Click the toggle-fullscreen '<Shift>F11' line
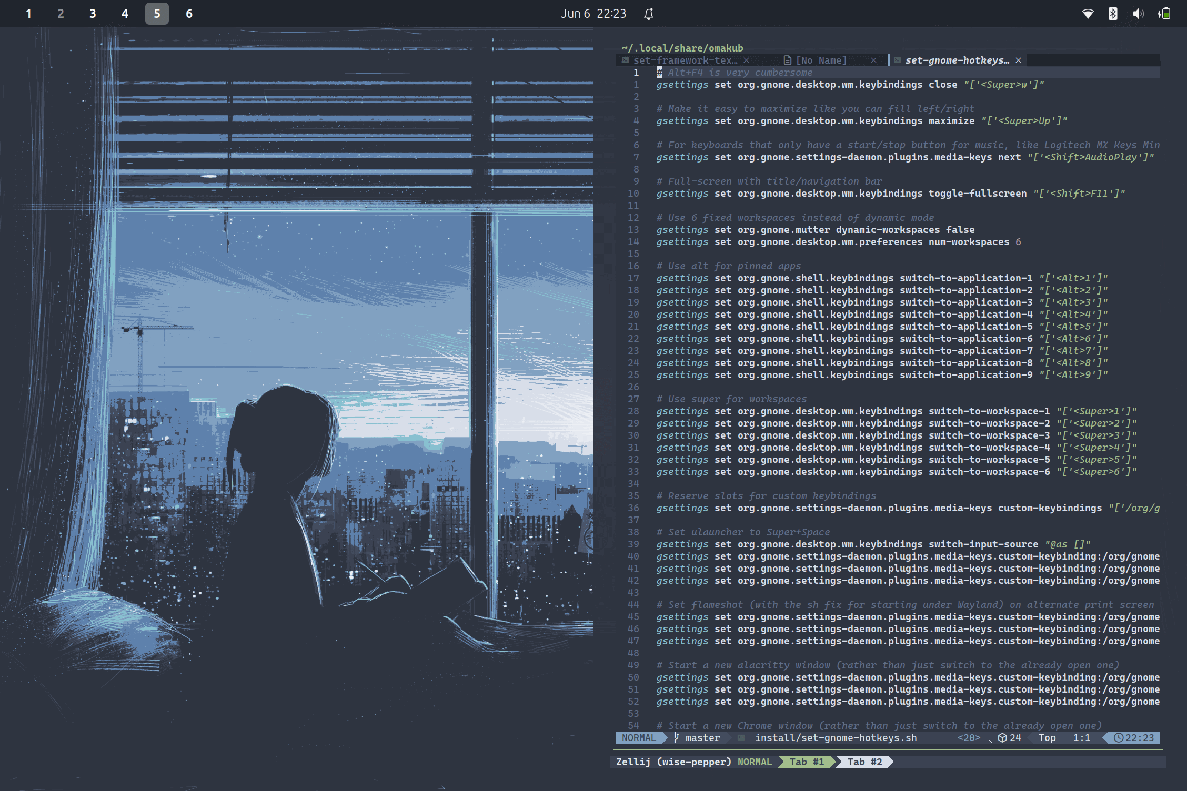 (891, 194)
